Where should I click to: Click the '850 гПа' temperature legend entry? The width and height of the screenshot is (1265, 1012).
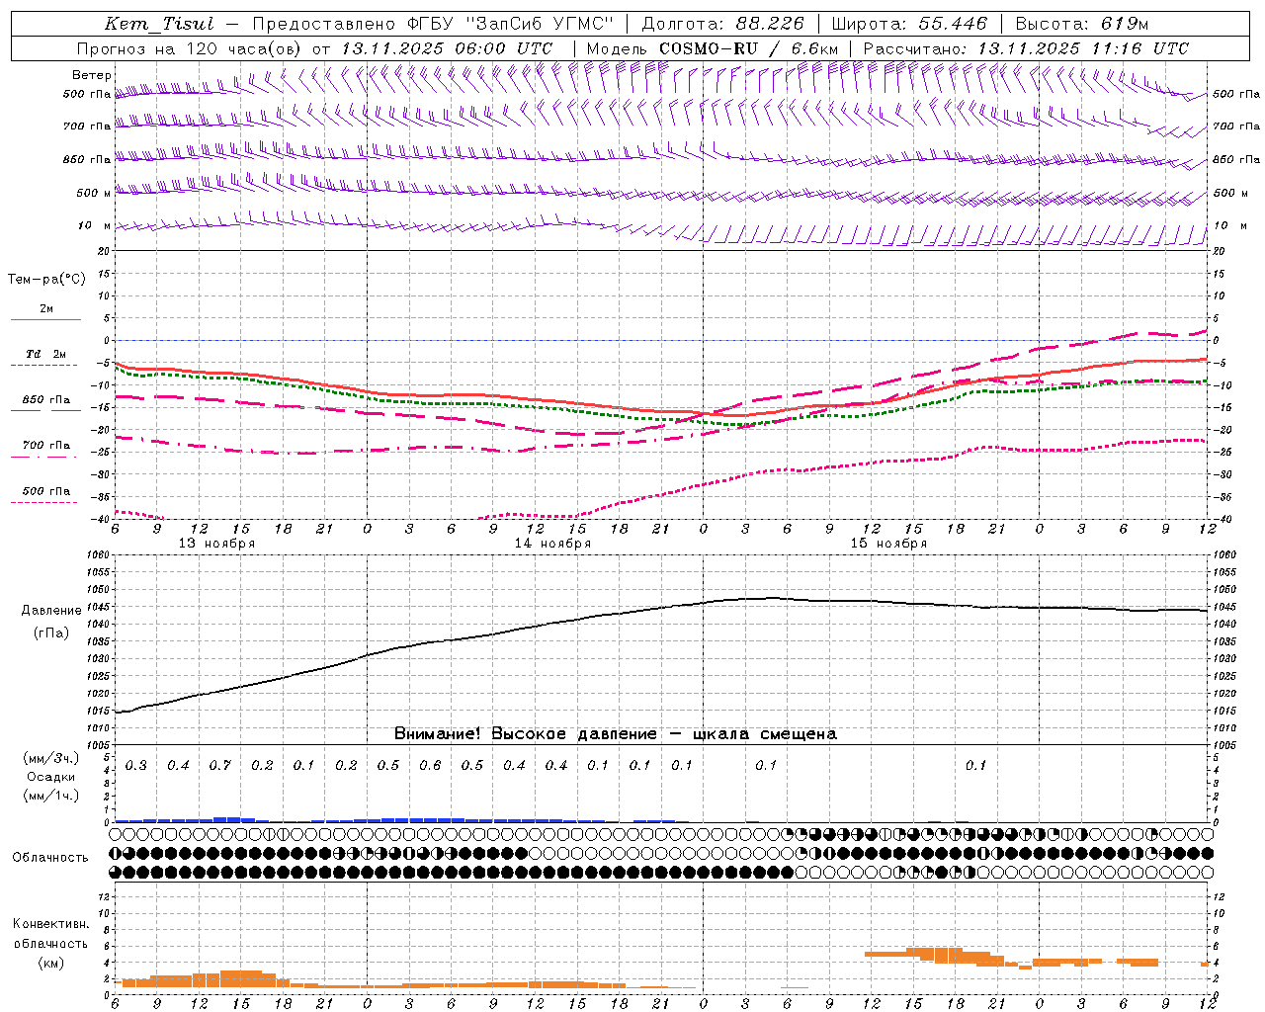pos(46,400)
